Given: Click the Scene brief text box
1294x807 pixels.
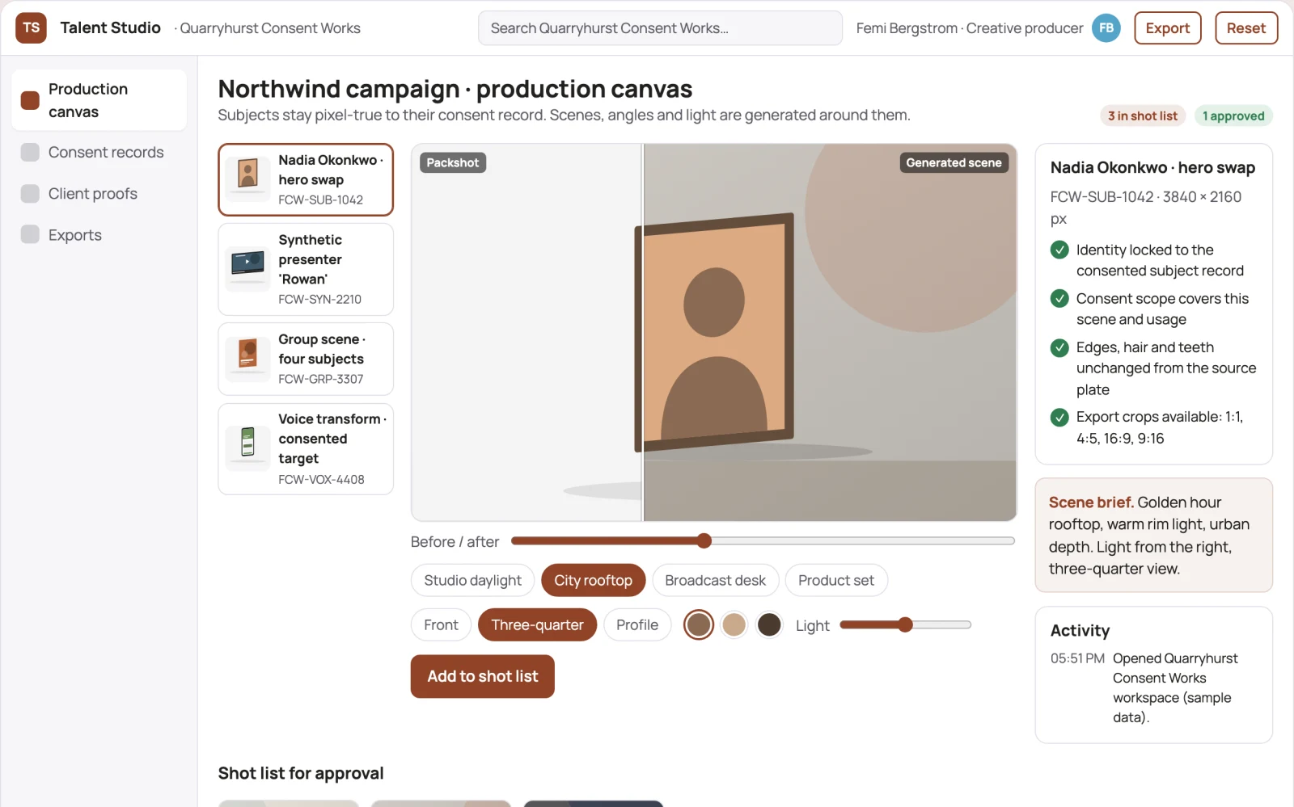Looking at the screenshot, I should click(x=1153, y=535).
